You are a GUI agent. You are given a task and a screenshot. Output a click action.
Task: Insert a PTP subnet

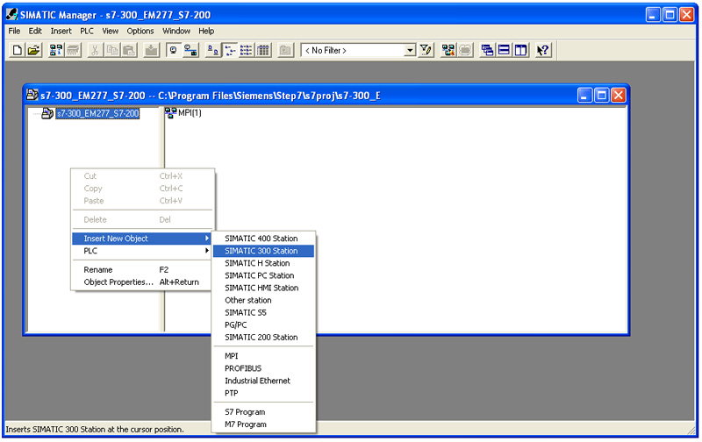point(264,393)
